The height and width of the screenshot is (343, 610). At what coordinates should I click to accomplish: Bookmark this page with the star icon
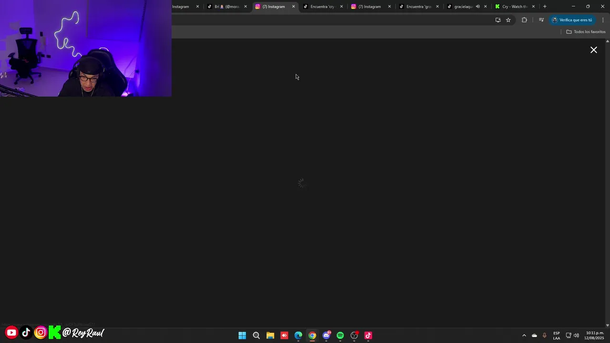pyautogui.click(x=508, y=20)
